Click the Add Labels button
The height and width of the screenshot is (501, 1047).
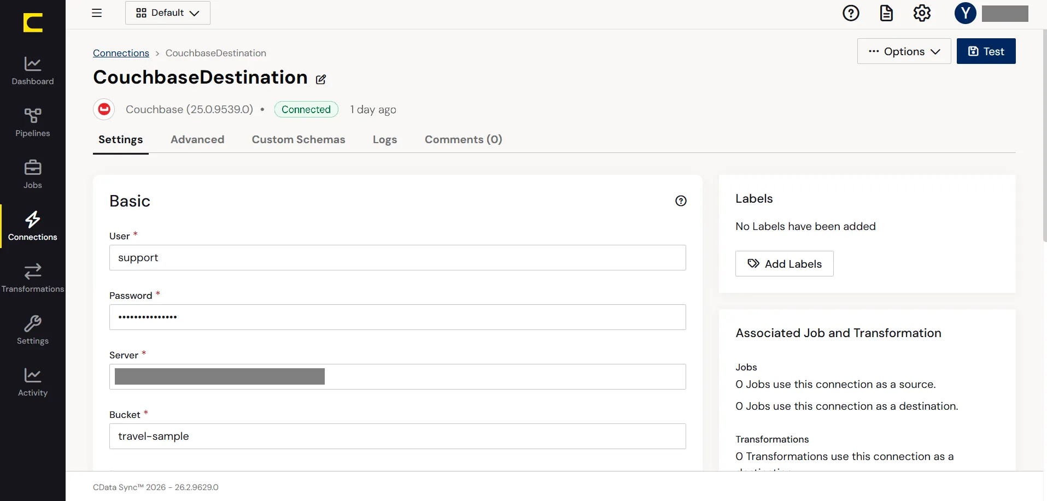click(x=785, y=264)
